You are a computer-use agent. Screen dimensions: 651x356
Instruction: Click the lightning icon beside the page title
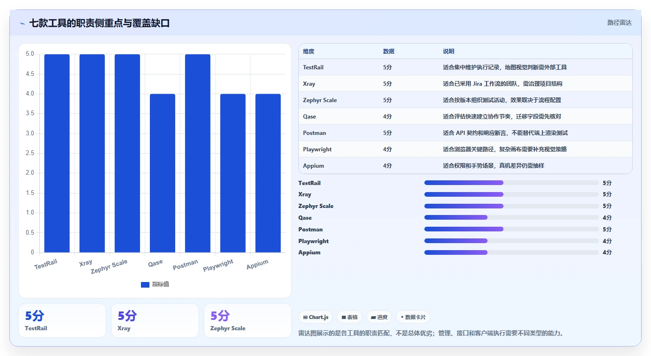click(22, 23)
